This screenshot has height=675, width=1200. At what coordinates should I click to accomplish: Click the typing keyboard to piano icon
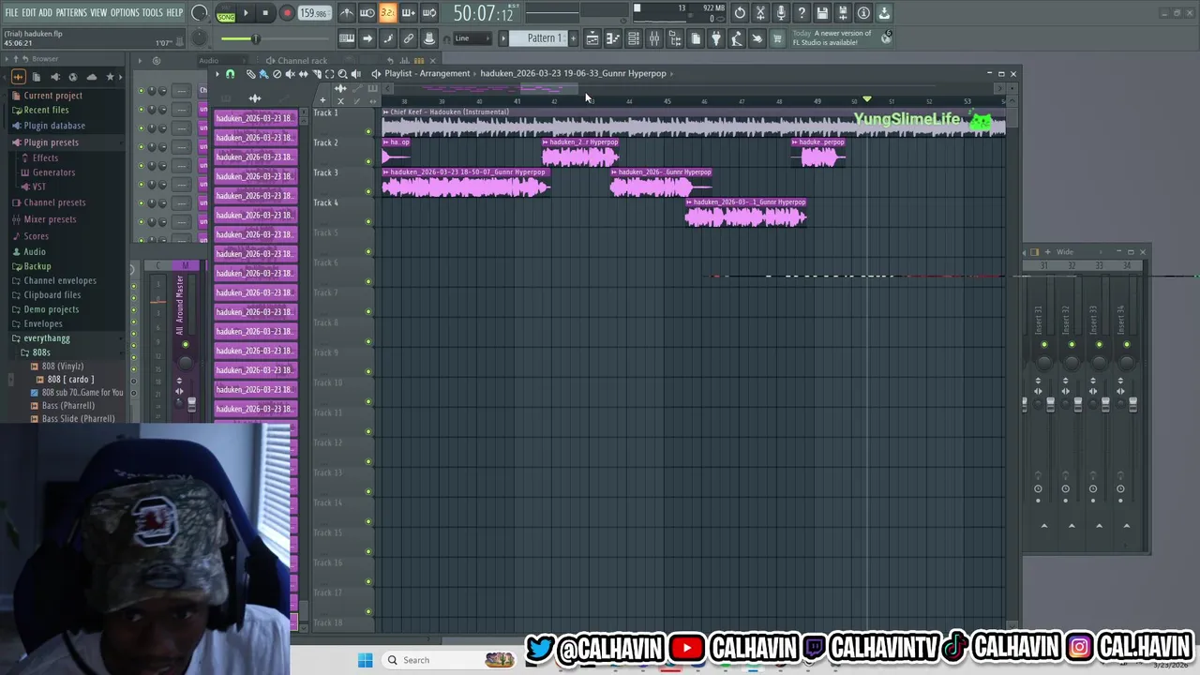click(347, 38)
